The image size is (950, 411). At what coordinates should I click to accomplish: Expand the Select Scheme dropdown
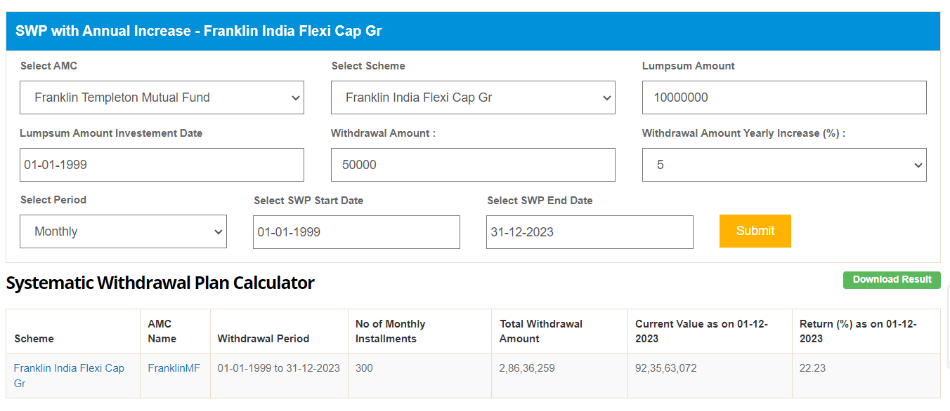click(473, 97)
